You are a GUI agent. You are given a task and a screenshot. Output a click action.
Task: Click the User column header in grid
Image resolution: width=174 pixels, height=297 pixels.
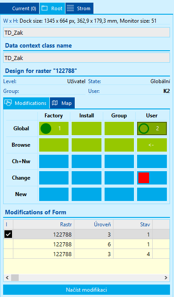point(152,116)
